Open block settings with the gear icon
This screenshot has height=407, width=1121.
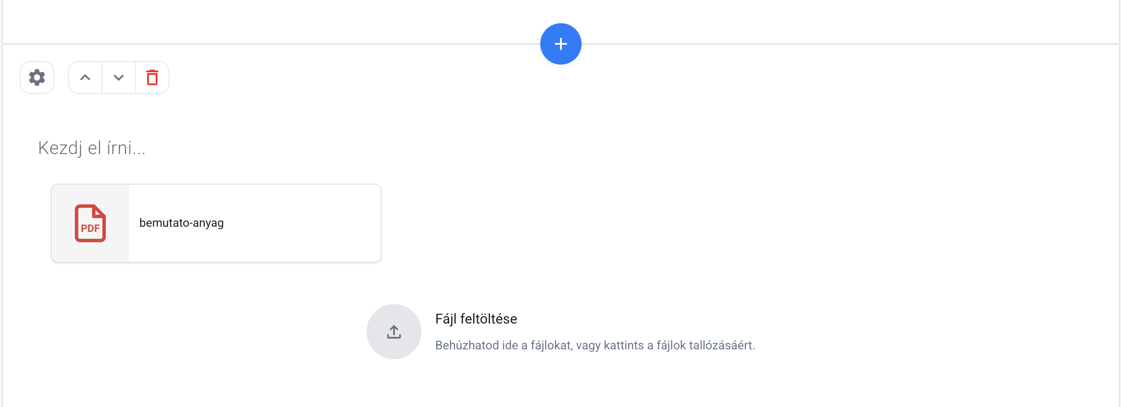[37, 77]
